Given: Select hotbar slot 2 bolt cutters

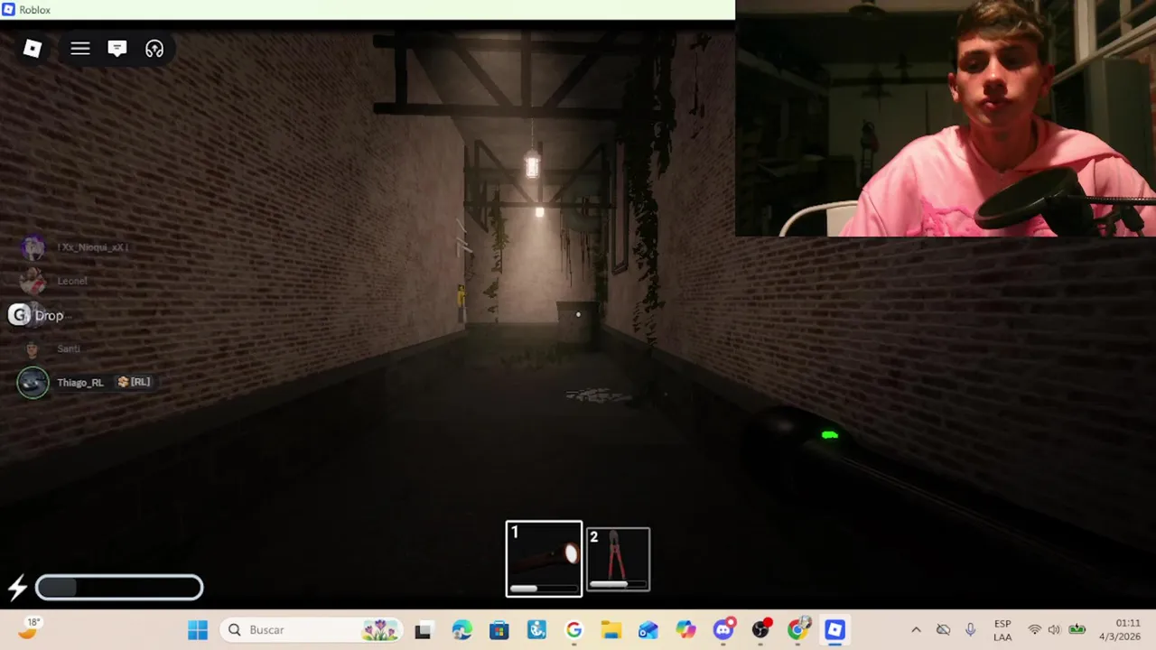Looking at the screenshot, I should (618, 560).
